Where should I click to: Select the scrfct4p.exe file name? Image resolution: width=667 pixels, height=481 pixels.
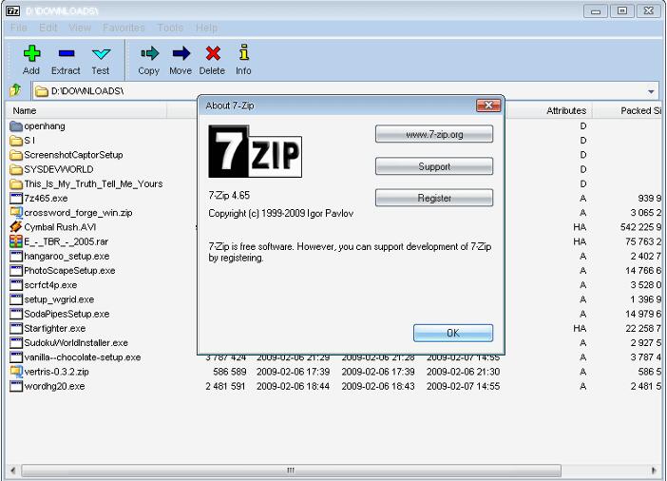point(50,285)
